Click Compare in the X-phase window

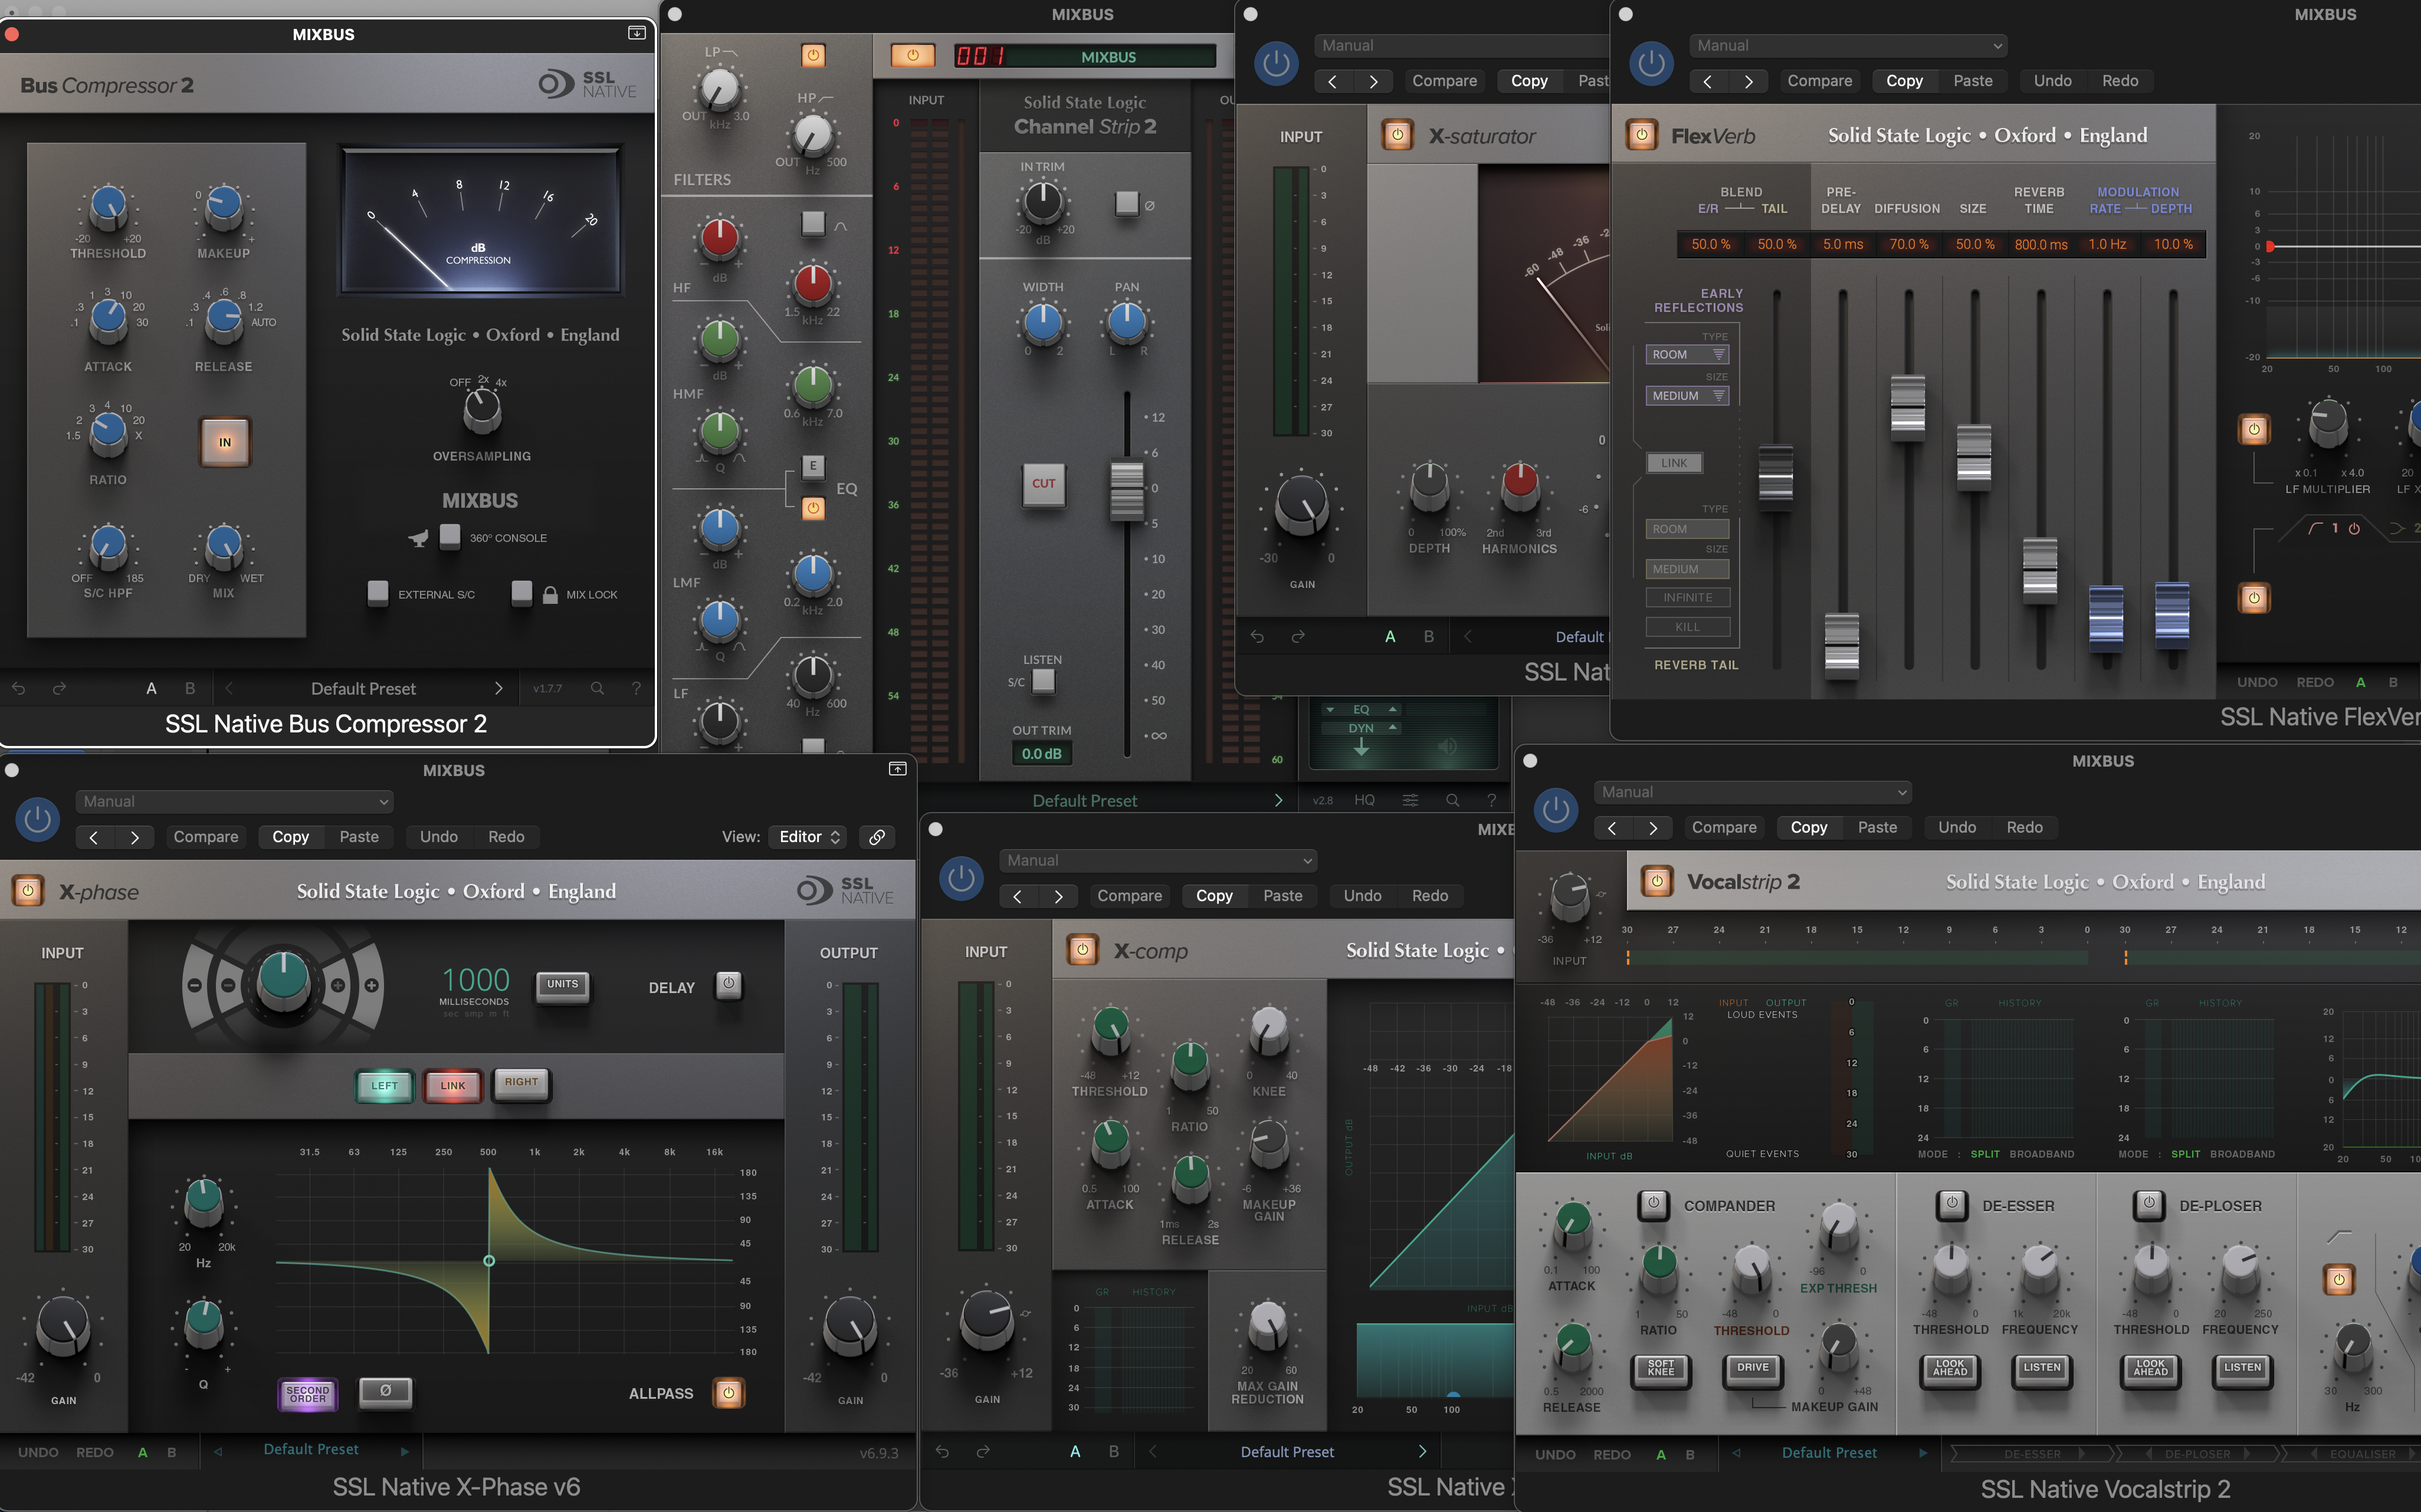pyautogui.click(x=206, y=837)
